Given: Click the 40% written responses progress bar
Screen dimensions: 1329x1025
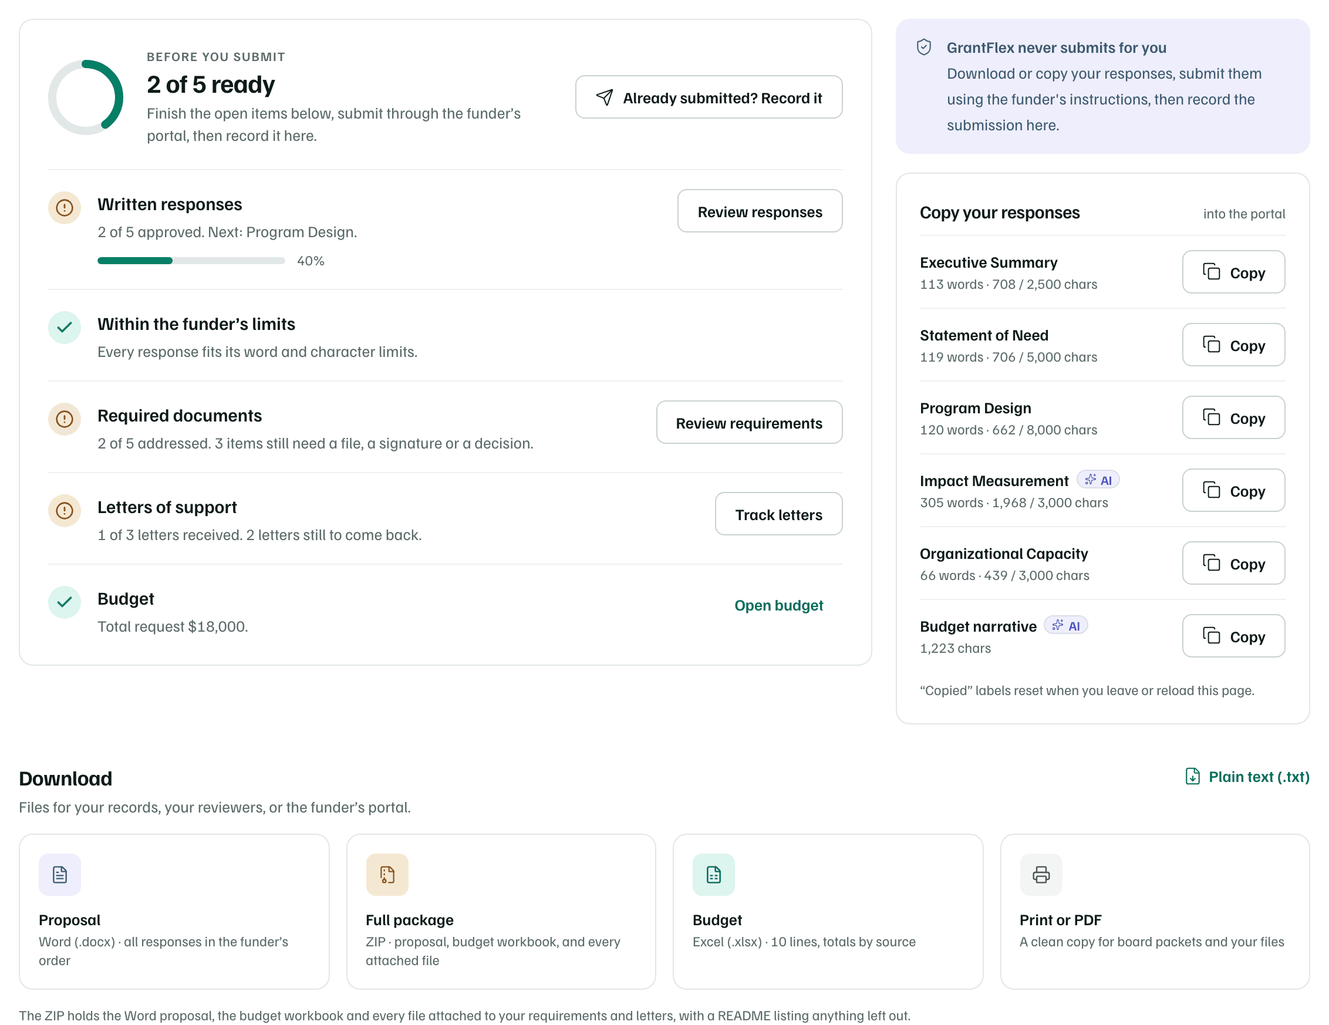Looking at the screenshot, I should (191, 261).
